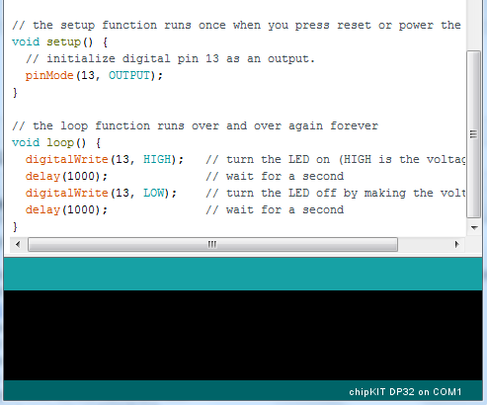487x405 pixels.
Task: Click 'digitalWrite(13, LOW);' in the code
Action: (101, 194)
